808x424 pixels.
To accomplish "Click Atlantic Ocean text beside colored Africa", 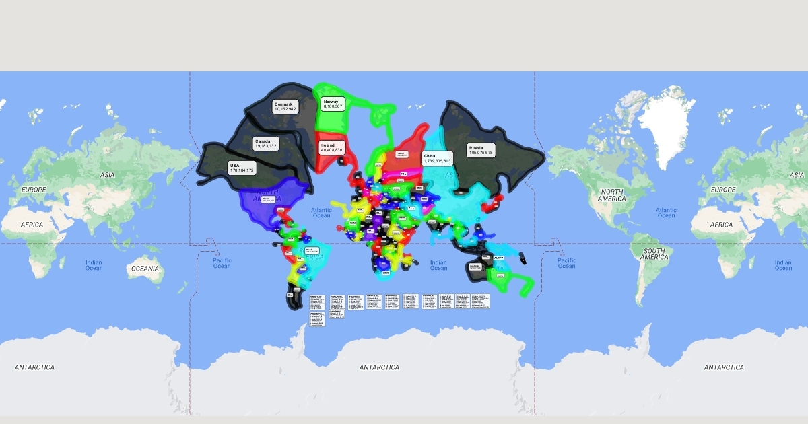I will pos(321,213).
